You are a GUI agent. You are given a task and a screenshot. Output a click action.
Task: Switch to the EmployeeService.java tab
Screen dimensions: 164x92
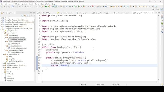point(121,13)
